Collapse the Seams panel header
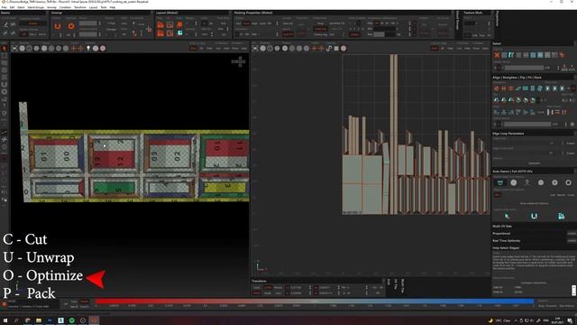This screenshot has height=325, width=577. (x=24, y=13)
